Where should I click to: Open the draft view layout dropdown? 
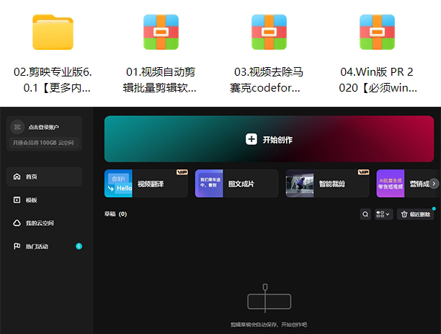[383, 214]
